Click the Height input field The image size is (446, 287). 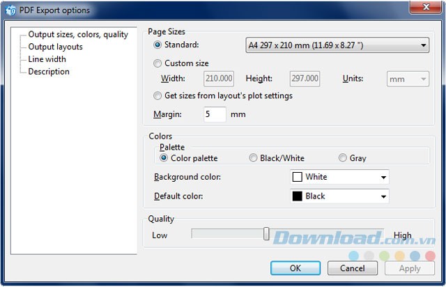coord(305,79)
